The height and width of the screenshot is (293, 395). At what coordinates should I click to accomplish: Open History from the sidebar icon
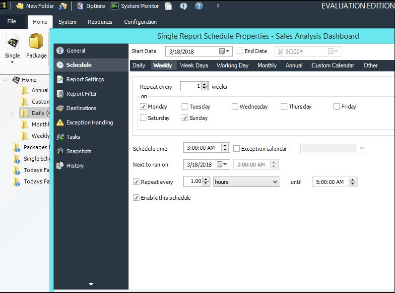click(x=60, y=166)
